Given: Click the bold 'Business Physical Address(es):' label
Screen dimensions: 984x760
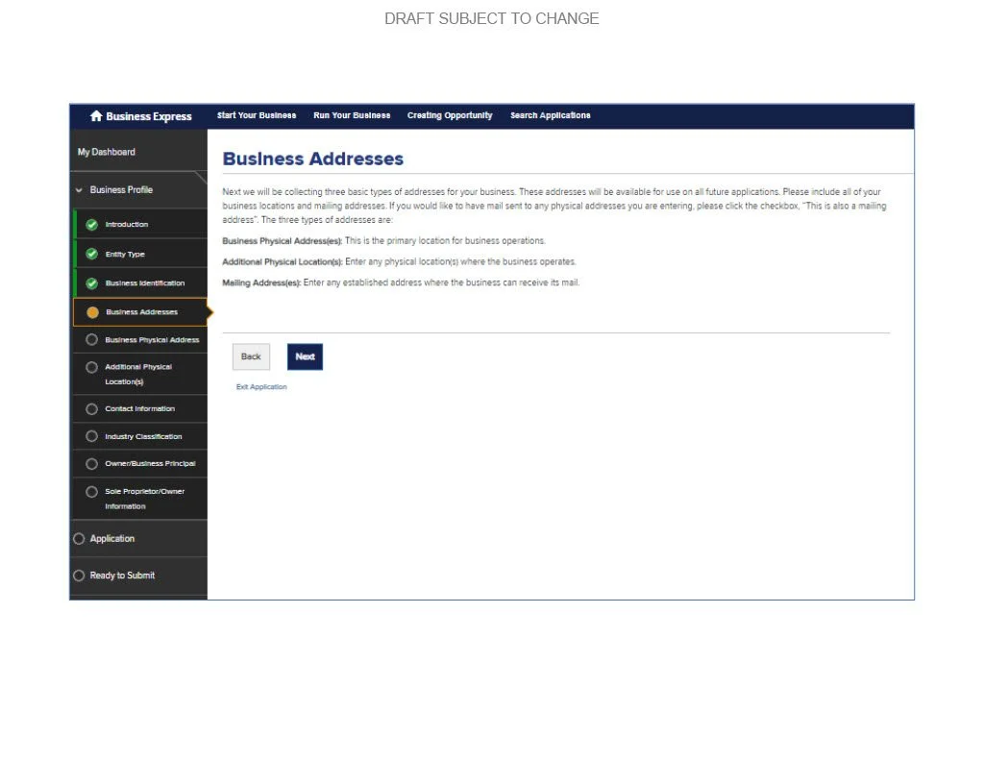Looking at the screenshot, I should 283,241.
